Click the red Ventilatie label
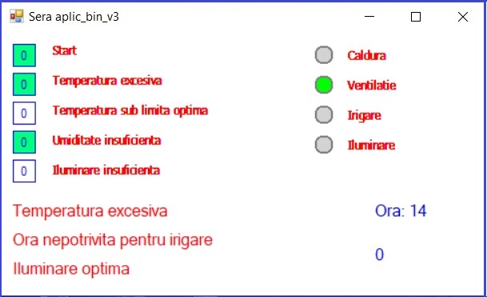 point(372,85)
